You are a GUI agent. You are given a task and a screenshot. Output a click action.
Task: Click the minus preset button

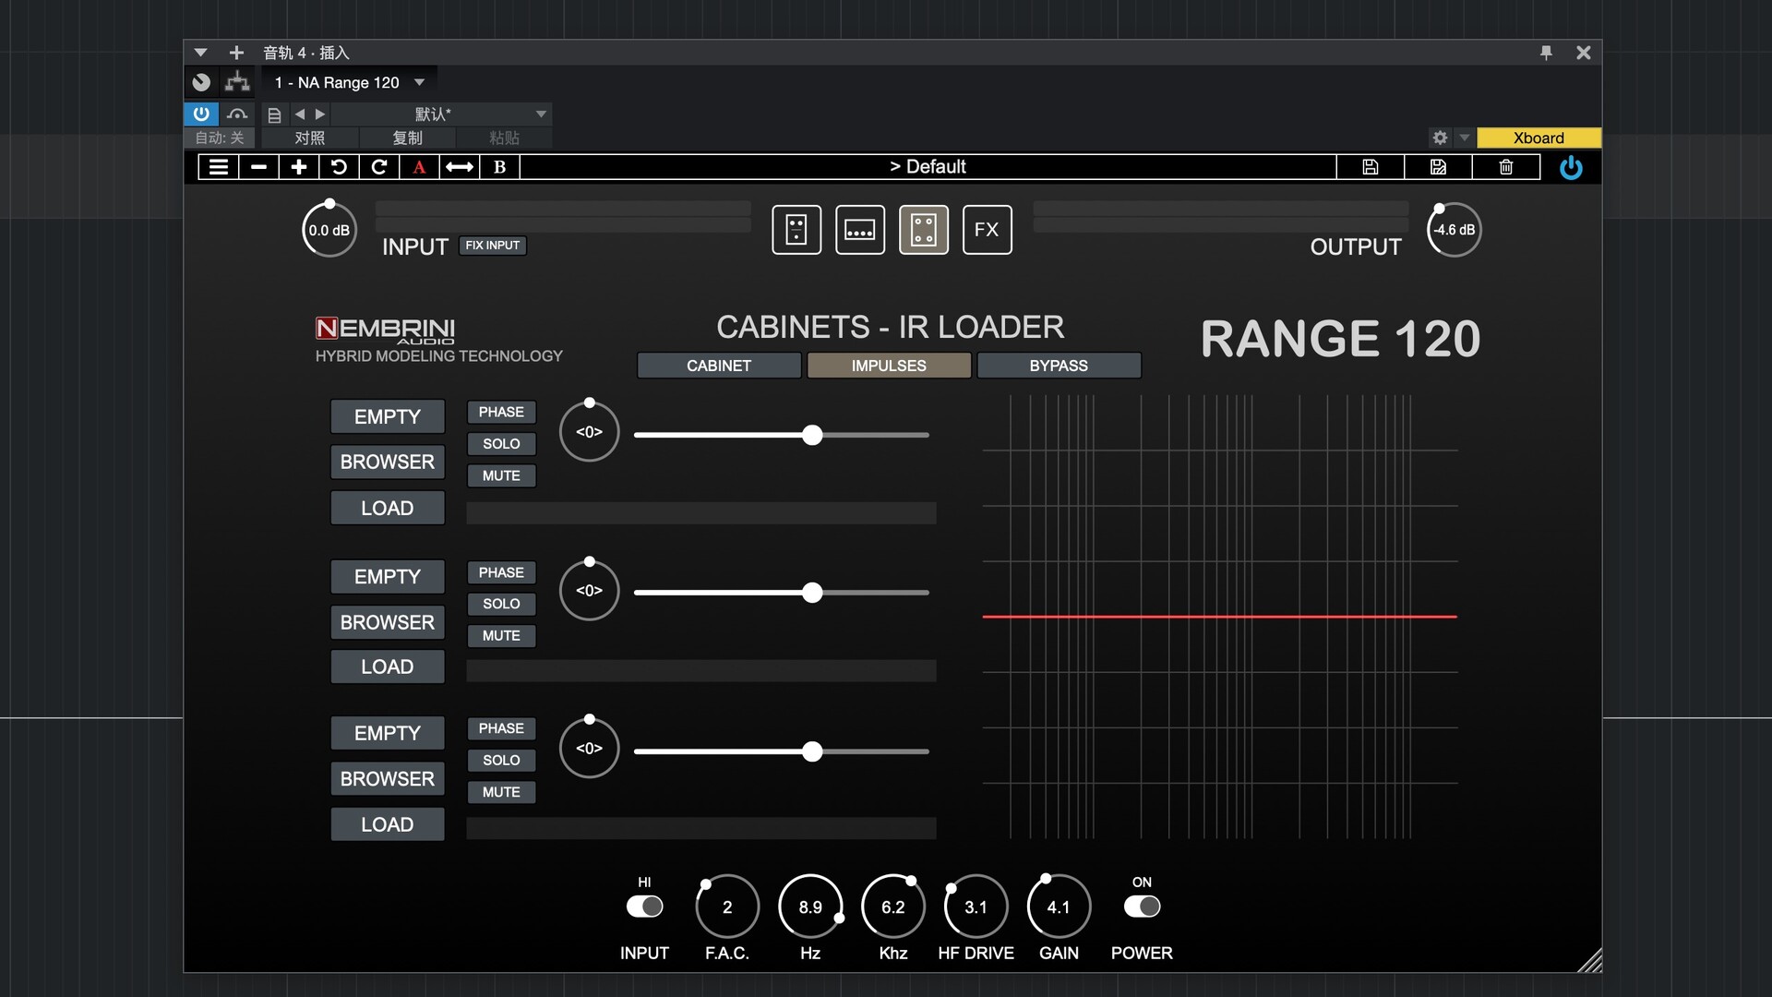click(x=258, y=167)
